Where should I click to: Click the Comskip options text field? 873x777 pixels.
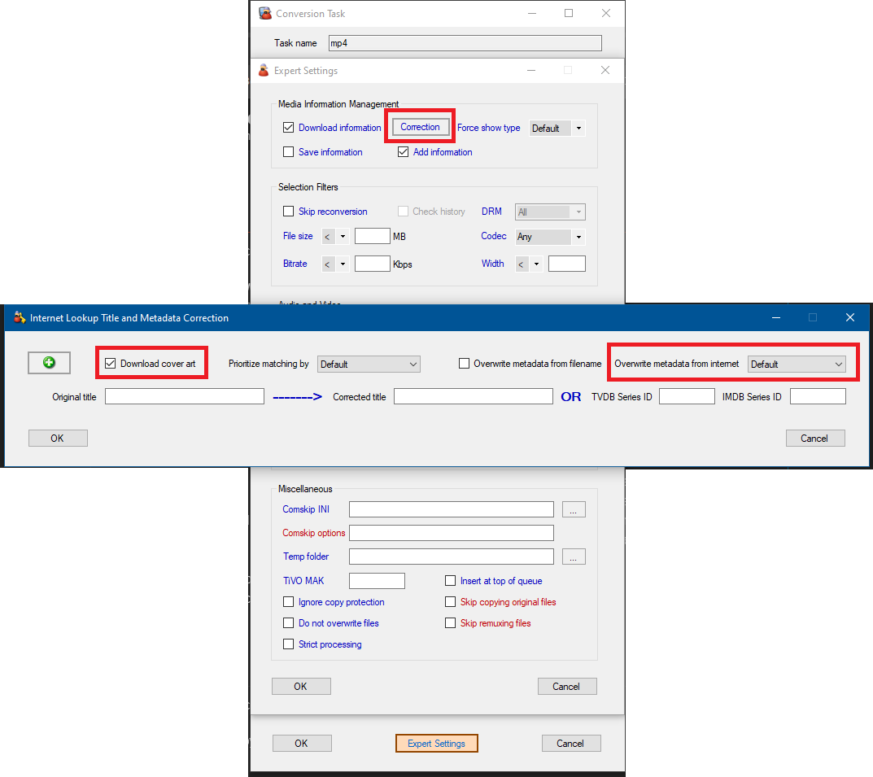451,534
